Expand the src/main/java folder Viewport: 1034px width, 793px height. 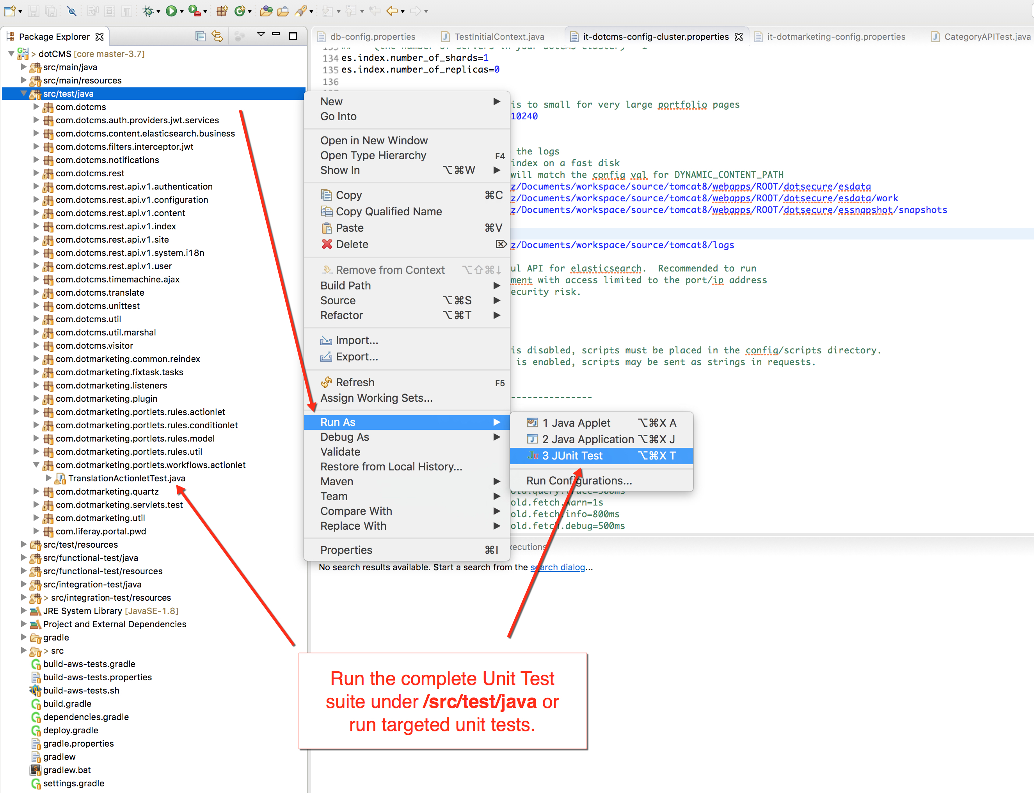click(23, 67)
